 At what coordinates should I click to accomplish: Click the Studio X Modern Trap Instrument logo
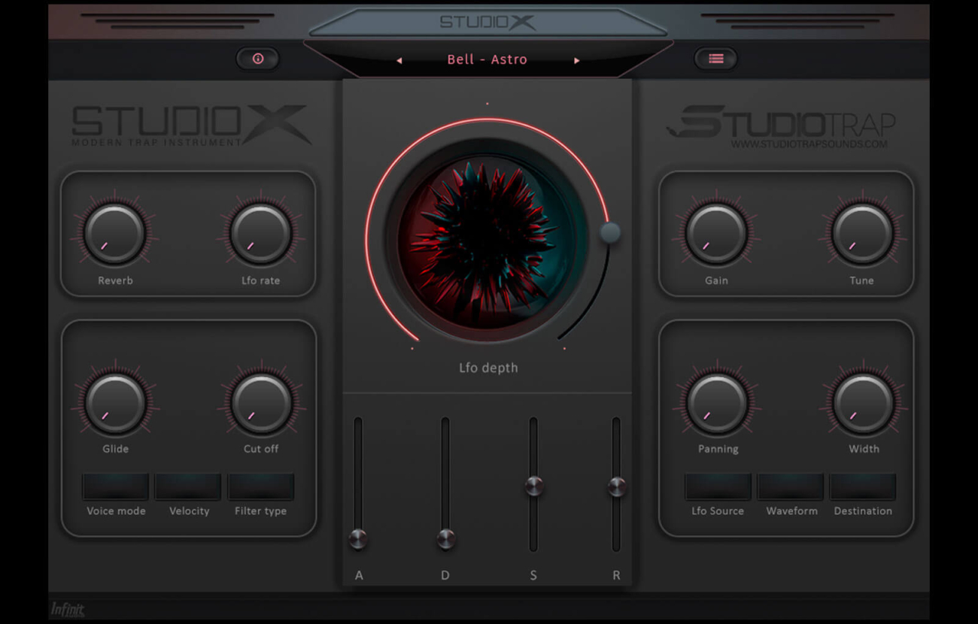(191, 126)
